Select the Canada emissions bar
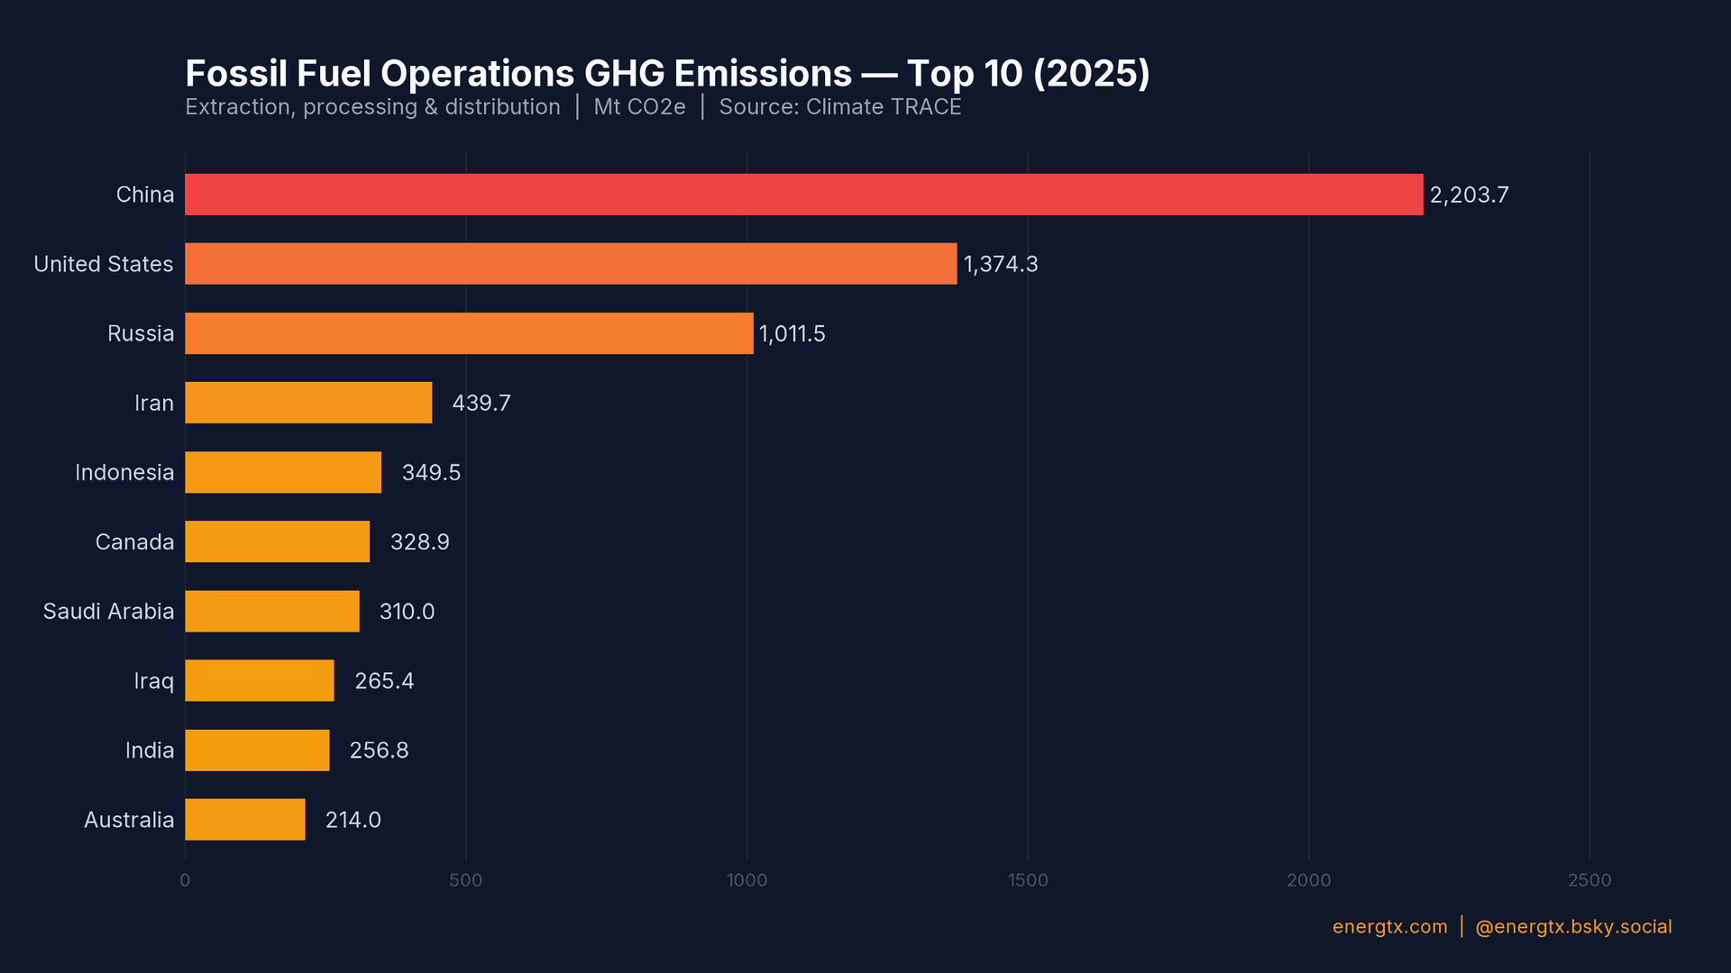Image resolution: width=1731 pixels, height=973 pixels. 276,541
